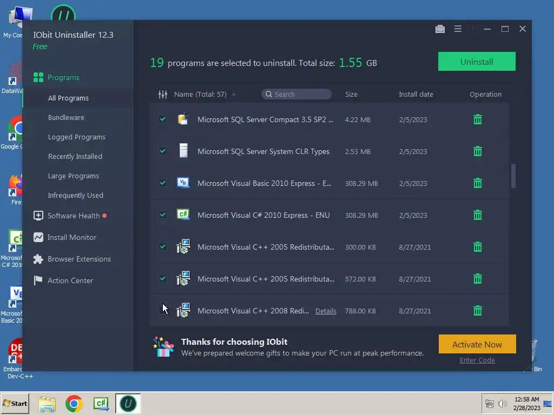The image size is (554, 415).
Task: Click the green Uninstall button
Action: click(x=477, y=62)
